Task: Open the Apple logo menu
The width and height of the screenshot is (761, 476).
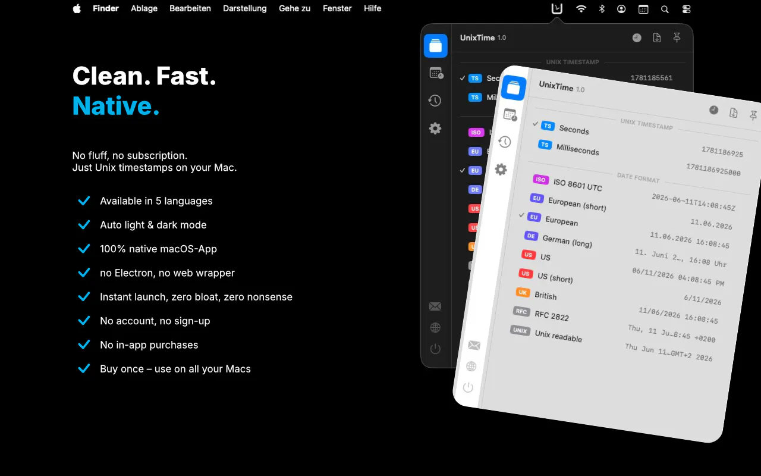Action: pos(77,8)
